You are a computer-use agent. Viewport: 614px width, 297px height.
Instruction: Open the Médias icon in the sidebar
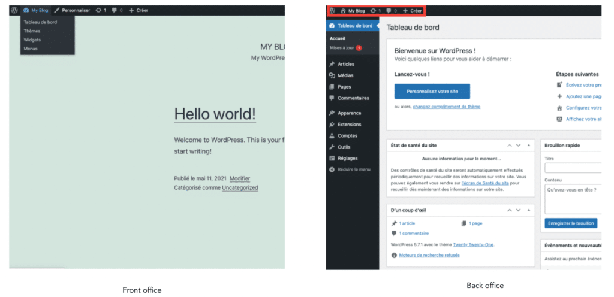(332, 75)
